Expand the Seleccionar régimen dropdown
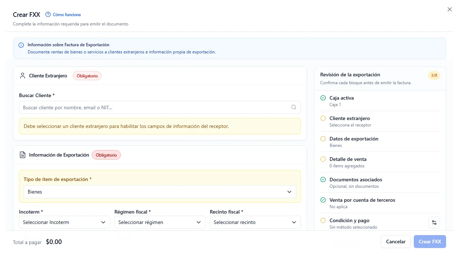The width and height of the screenshot is (459, 258). tap(160, 222)
